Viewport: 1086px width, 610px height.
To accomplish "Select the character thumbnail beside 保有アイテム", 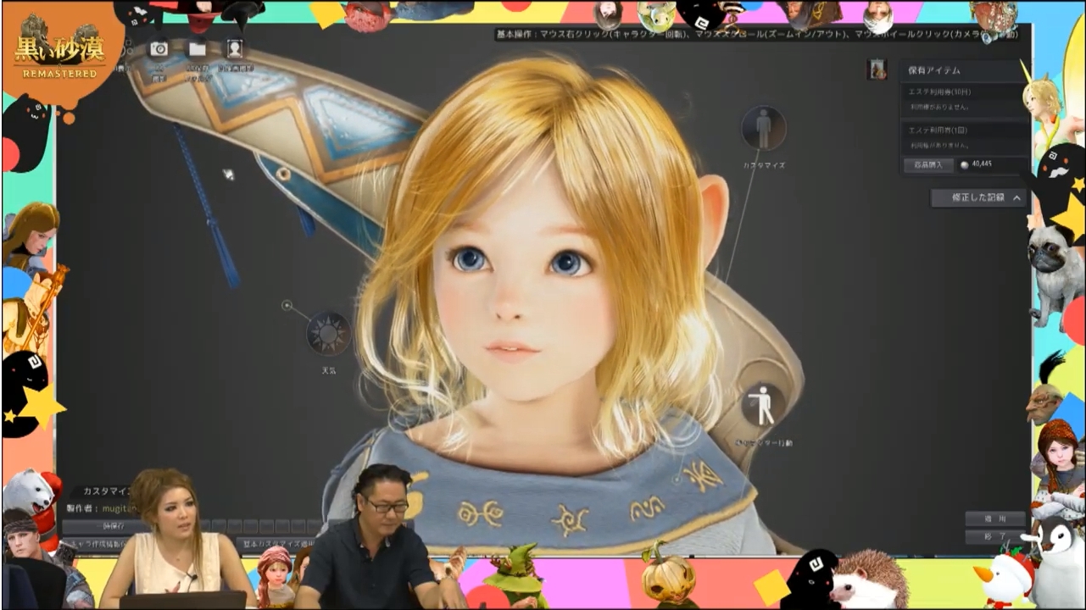I will tap(878, 69).
